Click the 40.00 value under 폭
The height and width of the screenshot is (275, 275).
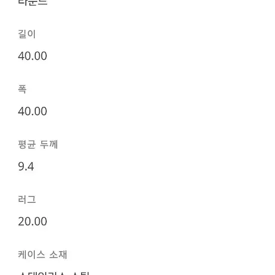pos(32,111)
